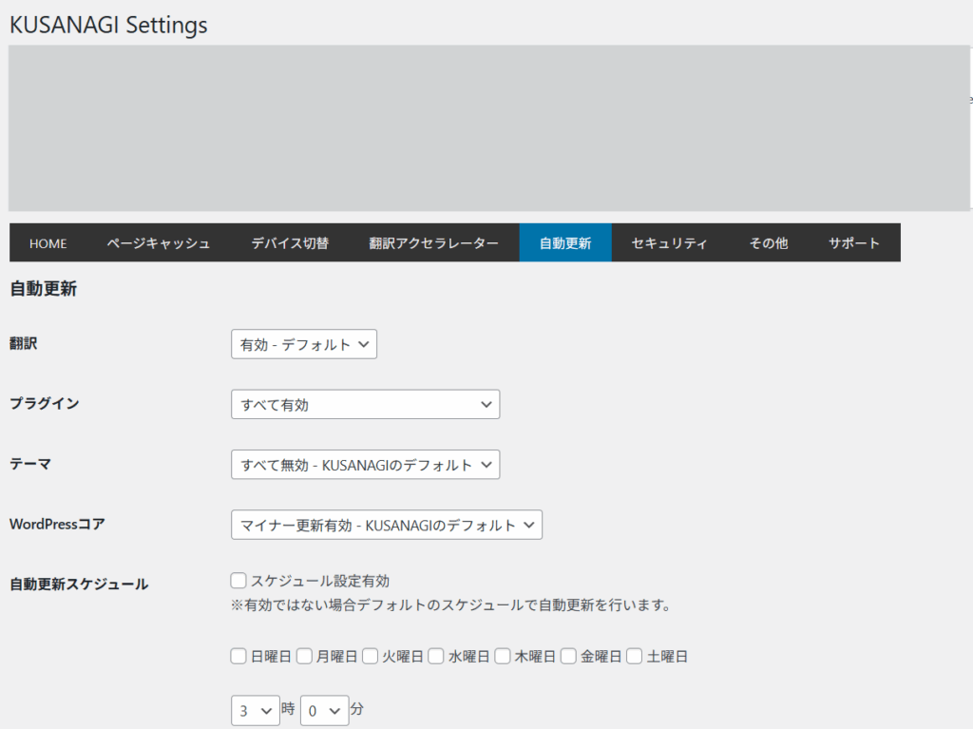Open the WordPressコア dropdown

[386, 525]
